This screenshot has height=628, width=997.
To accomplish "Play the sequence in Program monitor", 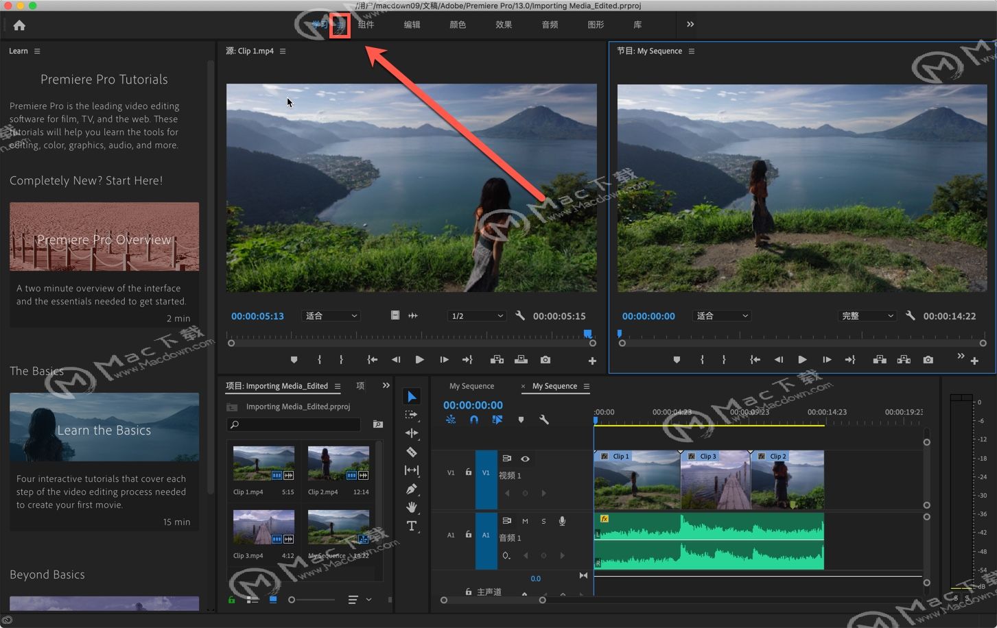I will point(802,360).
